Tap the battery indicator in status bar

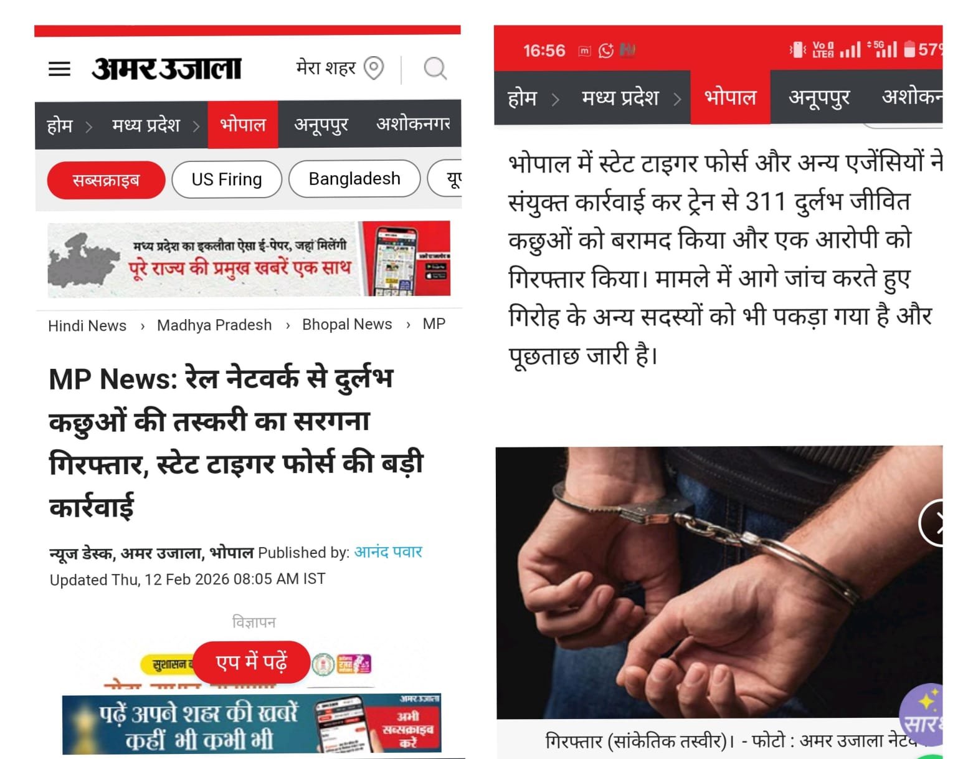coord(909,49)
